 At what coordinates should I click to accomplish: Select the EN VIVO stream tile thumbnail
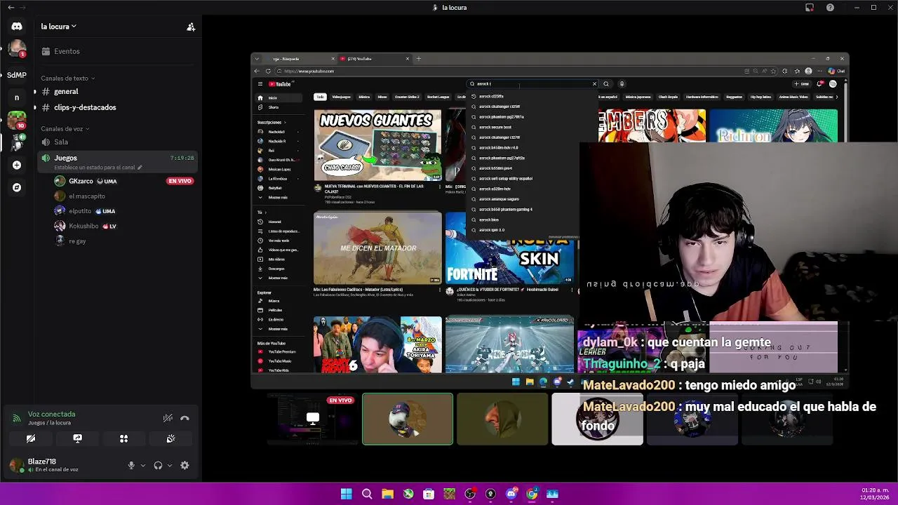pyautogui.click(x=312, y=419)
